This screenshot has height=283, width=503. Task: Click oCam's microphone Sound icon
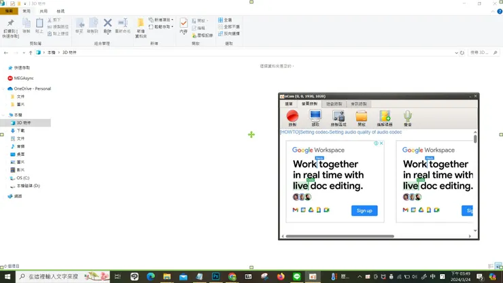point(407,118)
